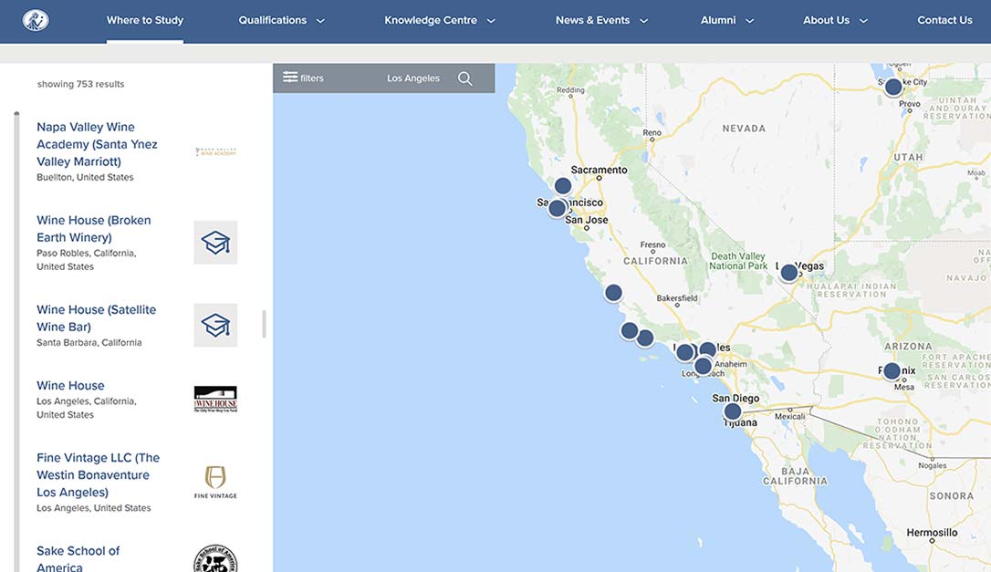Image resolution: width=991 pixels, height=572 pixels.
Task: Click the Los Angeles search field
Action: (x=413, y=78)
